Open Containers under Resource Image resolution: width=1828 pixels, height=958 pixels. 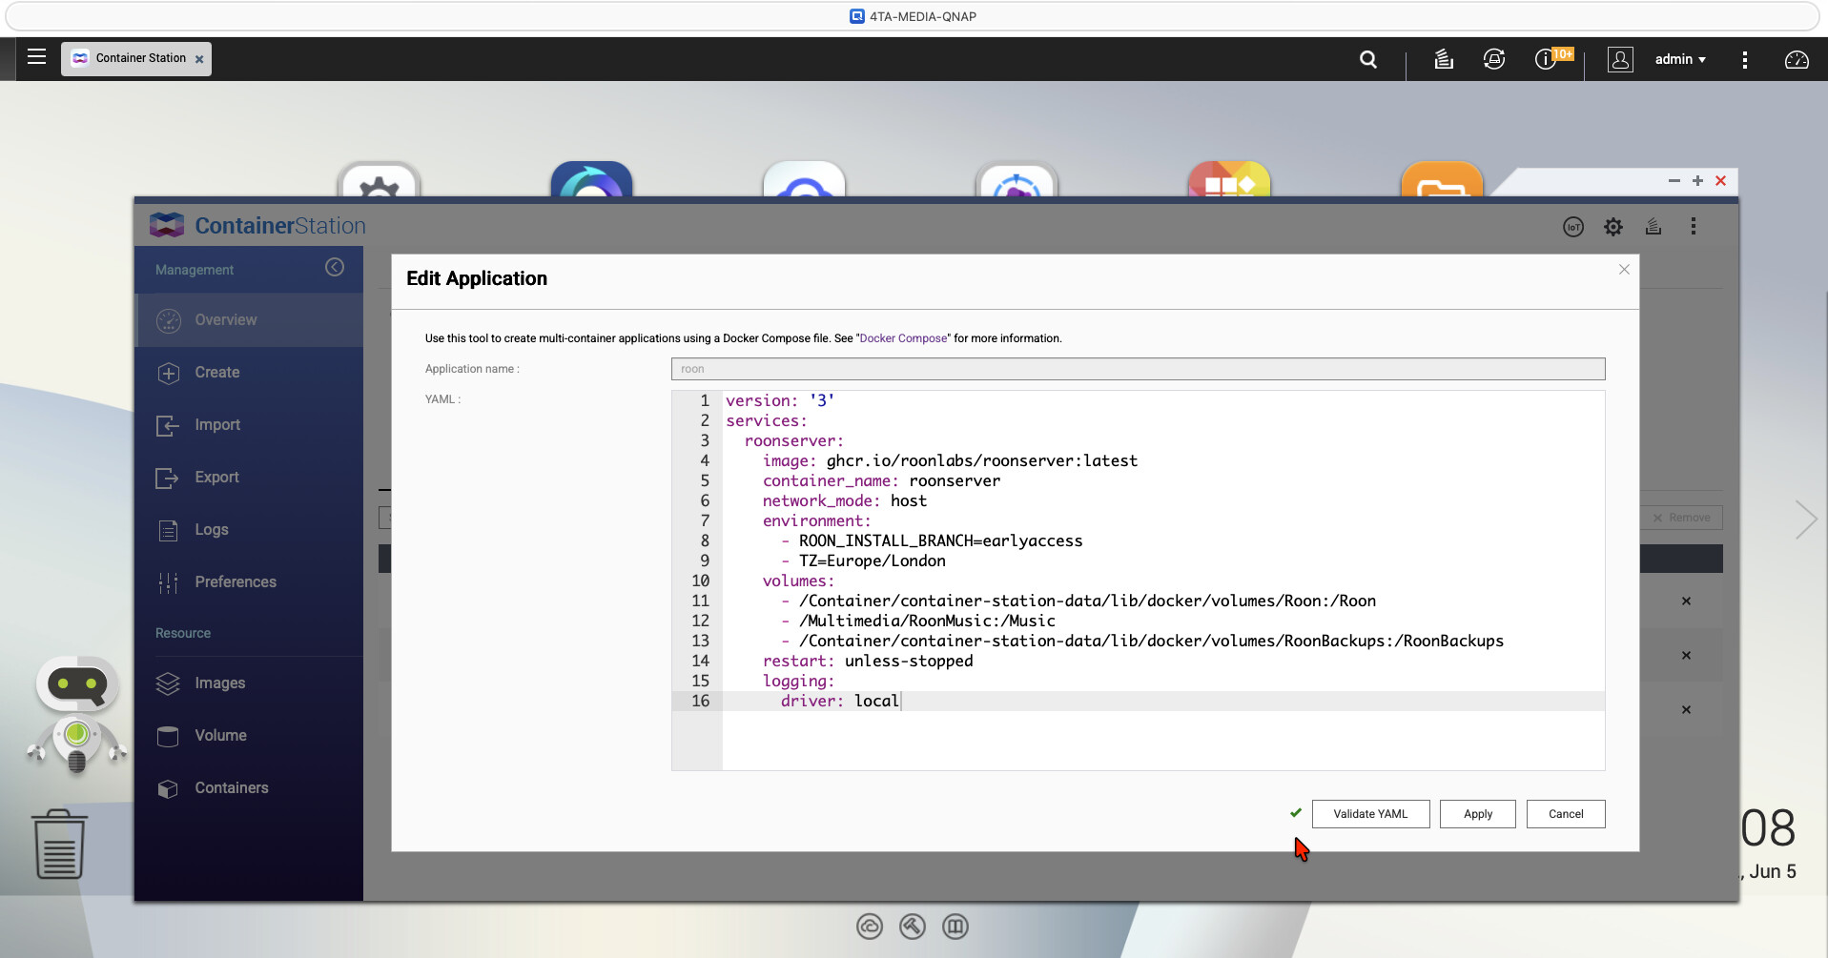pyautogui.click(x=249, y=788)
